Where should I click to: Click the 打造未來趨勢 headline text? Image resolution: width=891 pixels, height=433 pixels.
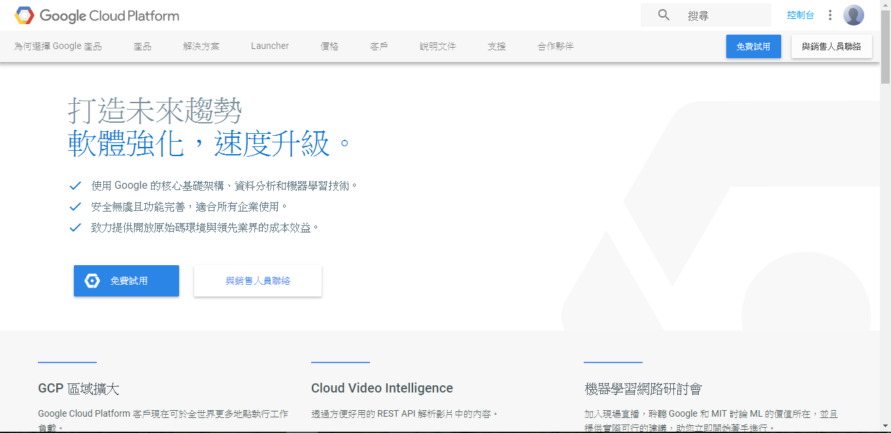click(x=155, y=112)
